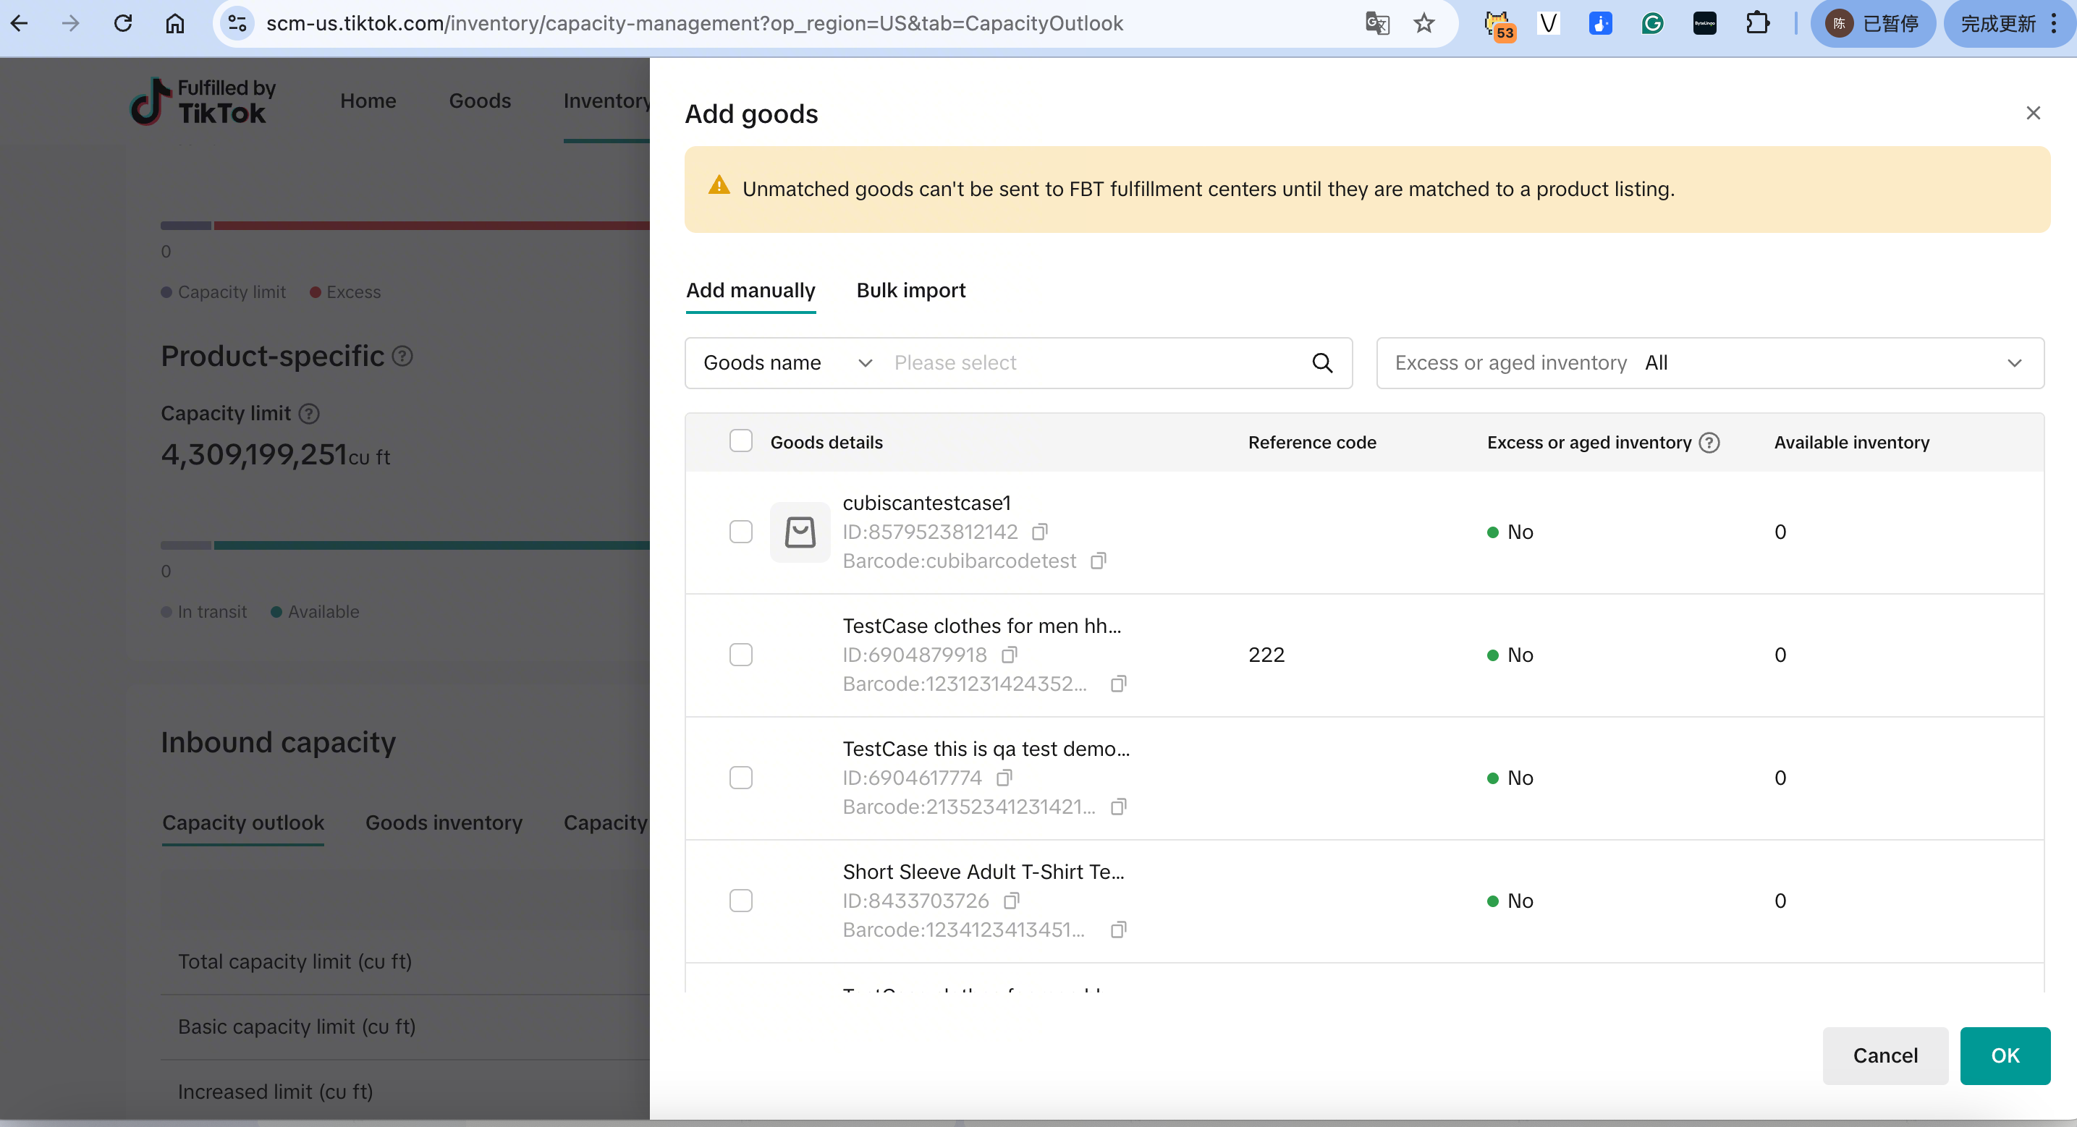Screen dimensions: 2077x1127
Task: Switch to the Bulk import tab
Action: 910,290
